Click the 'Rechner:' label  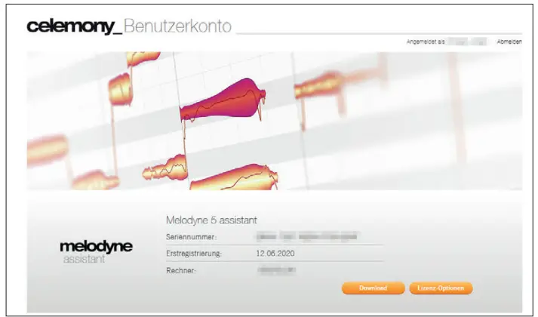(x=181, y=270)
